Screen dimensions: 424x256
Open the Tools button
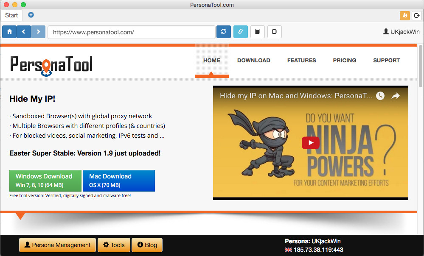pyautogui.click(x=114, y=245)
